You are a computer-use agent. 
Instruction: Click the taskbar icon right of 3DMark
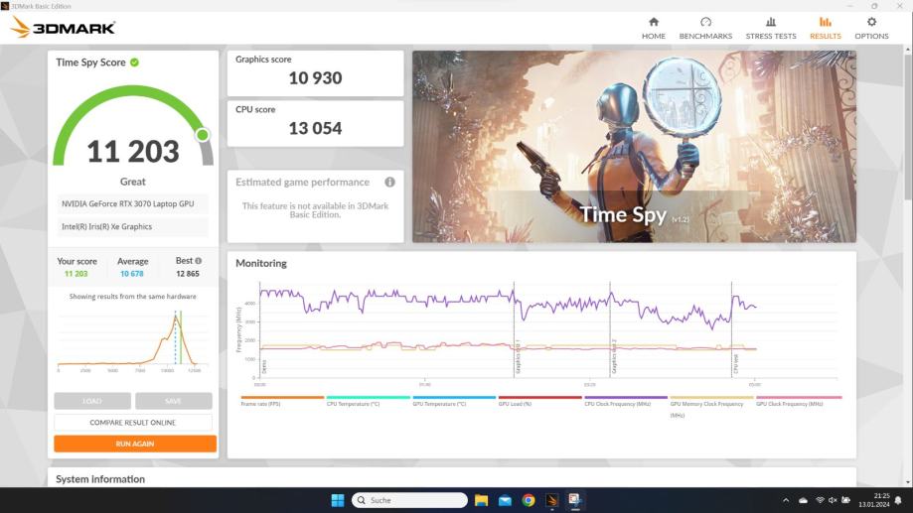click(x=575, y=500)
